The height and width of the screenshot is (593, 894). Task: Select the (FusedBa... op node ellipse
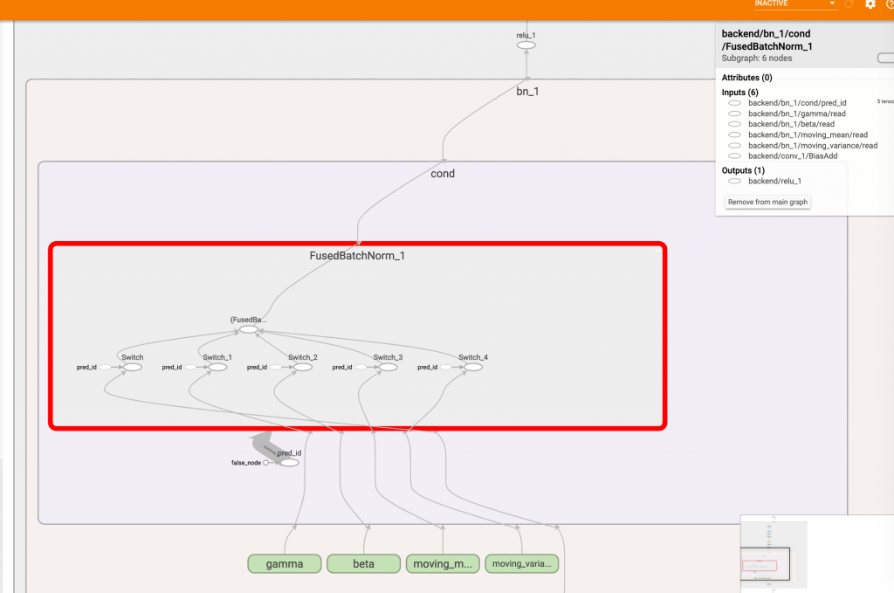pyautogui.click(x=249, y=329)
